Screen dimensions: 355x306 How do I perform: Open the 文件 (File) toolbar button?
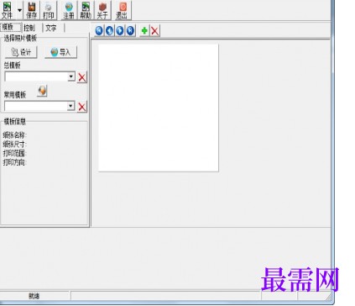8,10
